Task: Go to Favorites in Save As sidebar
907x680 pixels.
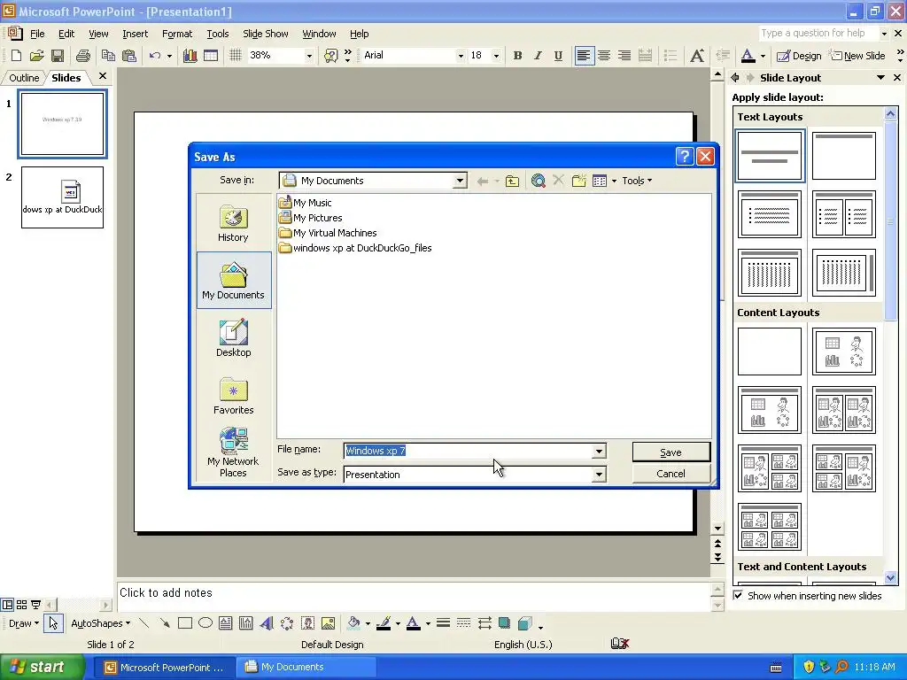Action: [x=233, y=396]
